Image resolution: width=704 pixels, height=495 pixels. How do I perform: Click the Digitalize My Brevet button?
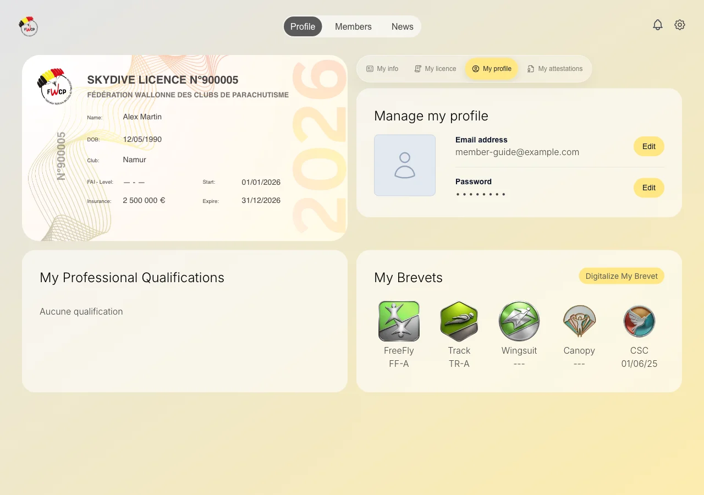click(x=621, y=276)
